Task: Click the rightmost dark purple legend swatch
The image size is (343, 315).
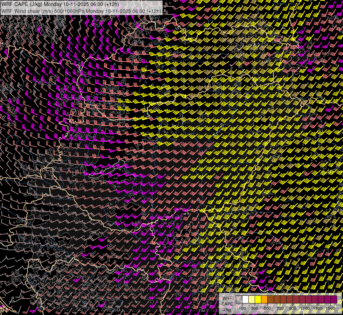Action: (334, 300)
